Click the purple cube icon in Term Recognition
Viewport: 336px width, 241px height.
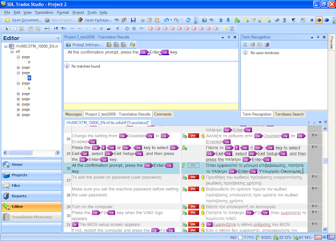pos(267,45)
